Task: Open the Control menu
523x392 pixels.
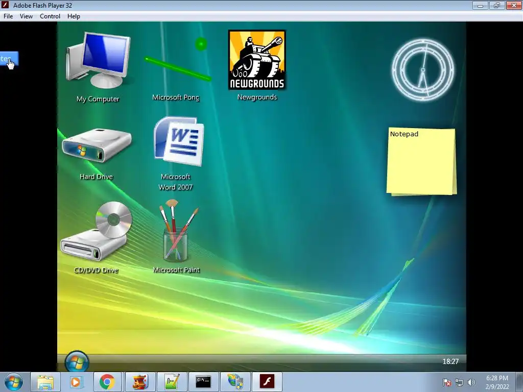Action: pyautogui.click(x=50, y=16)
